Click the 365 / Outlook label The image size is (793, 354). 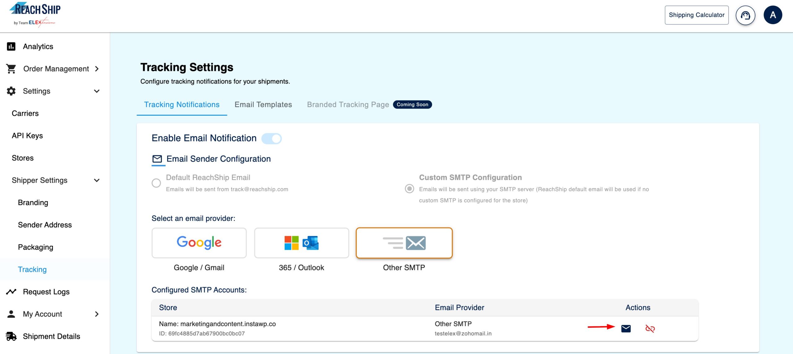301,267
